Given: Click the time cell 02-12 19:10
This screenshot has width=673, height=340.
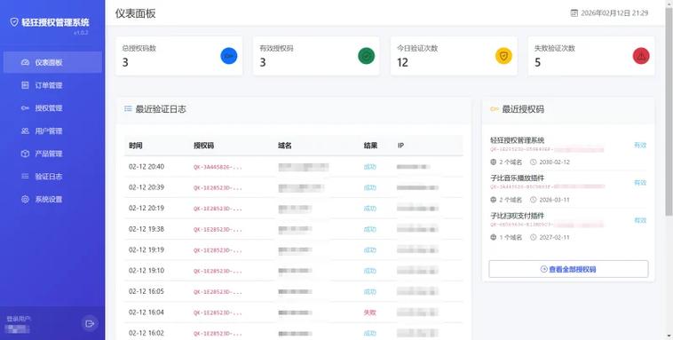Looking at the screenshot, I should tap(146, 271).
